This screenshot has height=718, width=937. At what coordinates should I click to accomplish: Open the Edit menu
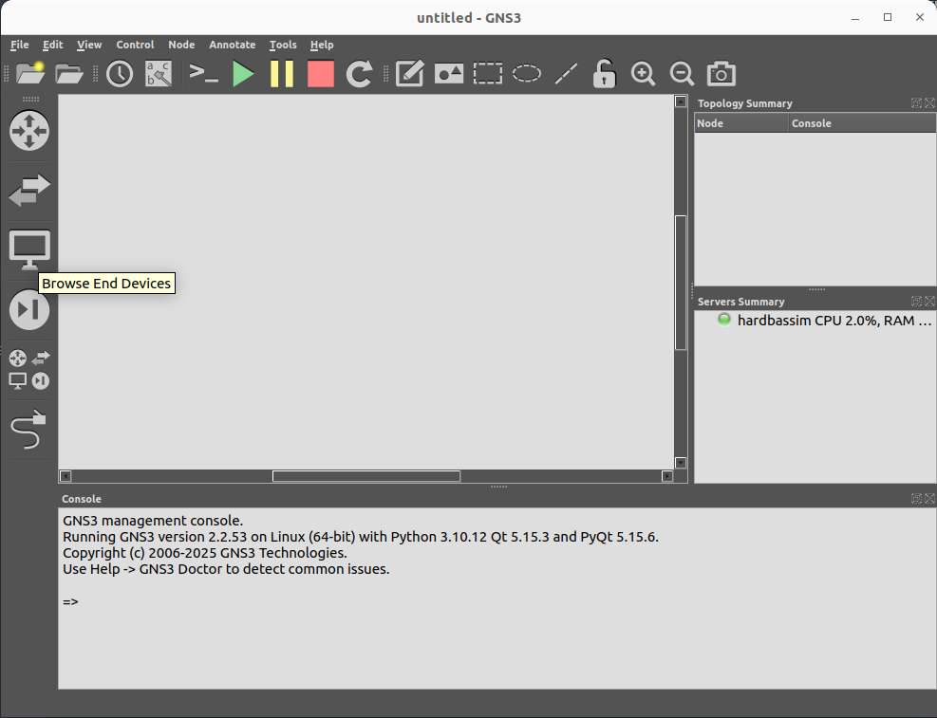[x=52, y=45]
